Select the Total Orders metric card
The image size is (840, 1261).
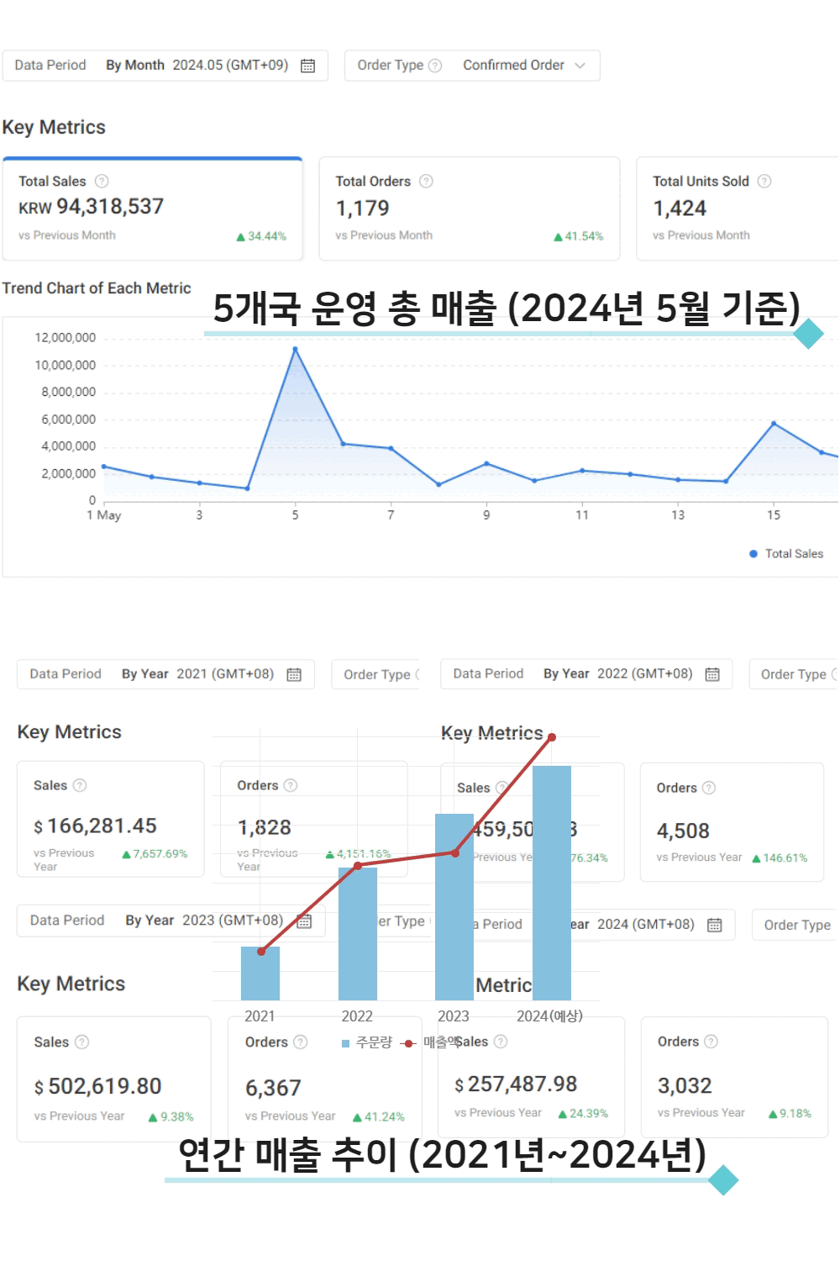(x=469, y=208)
